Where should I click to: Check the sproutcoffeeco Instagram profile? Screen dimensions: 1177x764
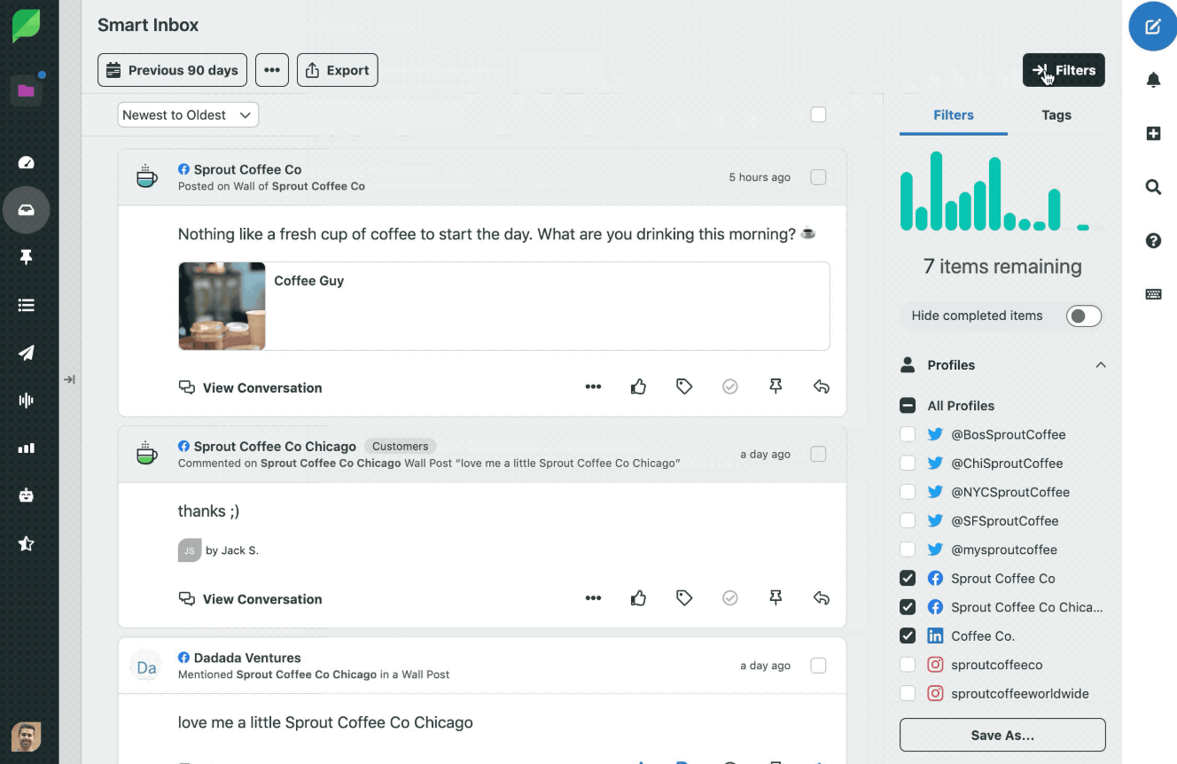(x=908, y=665)
